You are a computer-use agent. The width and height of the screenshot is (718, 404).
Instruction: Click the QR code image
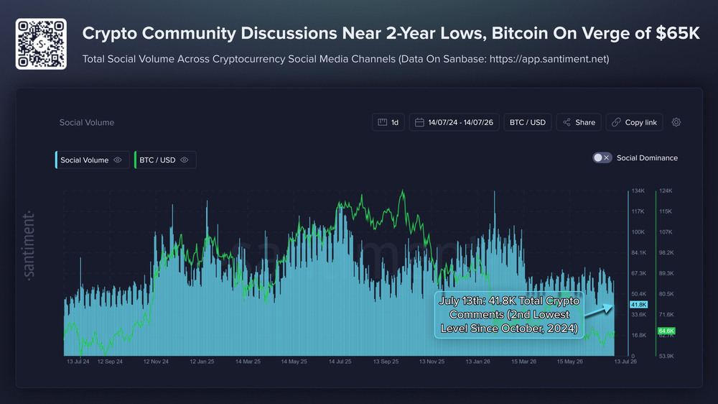tap(41, 44)
